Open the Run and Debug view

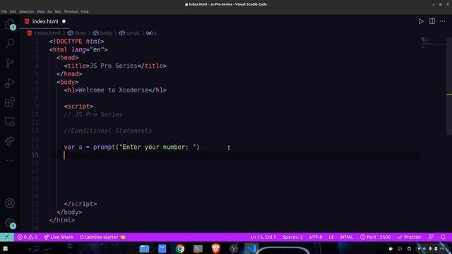point(10,83)
